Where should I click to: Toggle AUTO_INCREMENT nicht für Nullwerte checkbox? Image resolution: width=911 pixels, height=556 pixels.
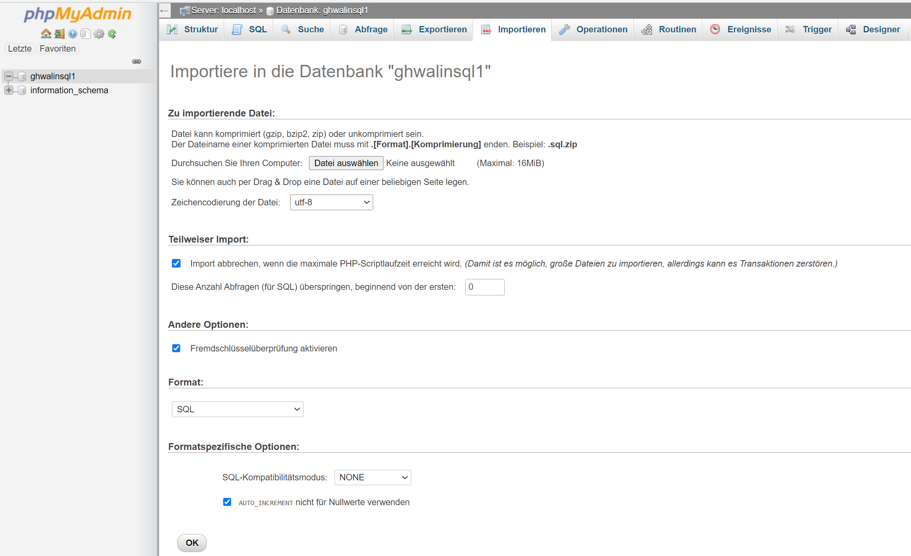227,502
